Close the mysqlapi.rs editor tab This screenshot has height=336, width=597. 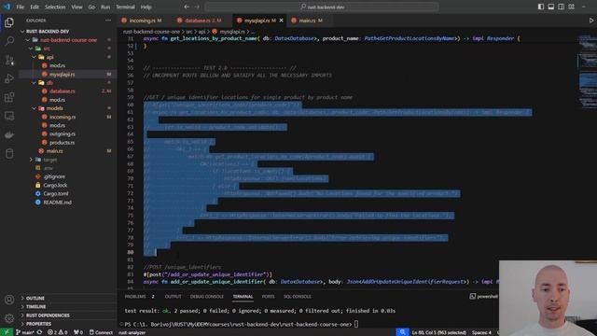282,21
